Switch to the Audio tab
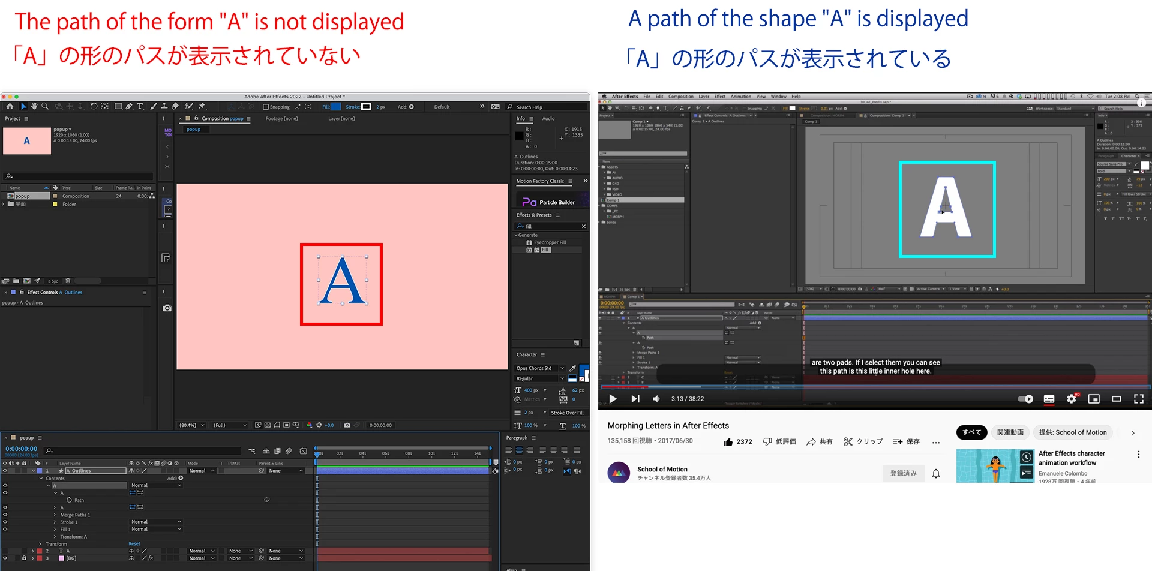This screenshot has height=571, width=1152. pyautogui.click(x=548, y=118)
